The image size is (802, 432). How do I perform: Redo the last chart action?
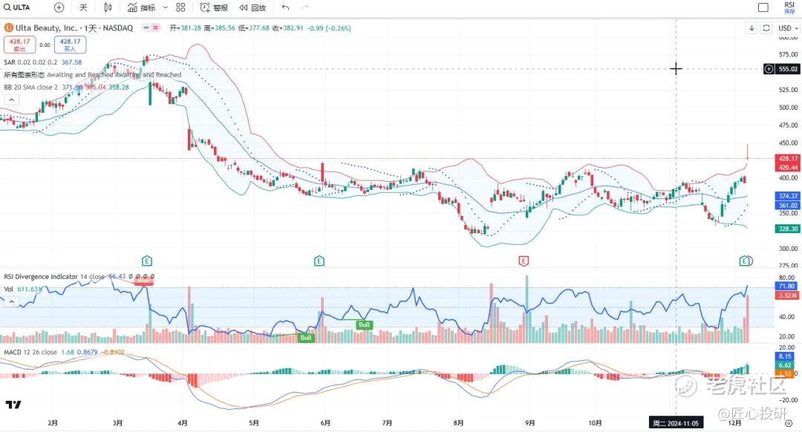point(305,7)
